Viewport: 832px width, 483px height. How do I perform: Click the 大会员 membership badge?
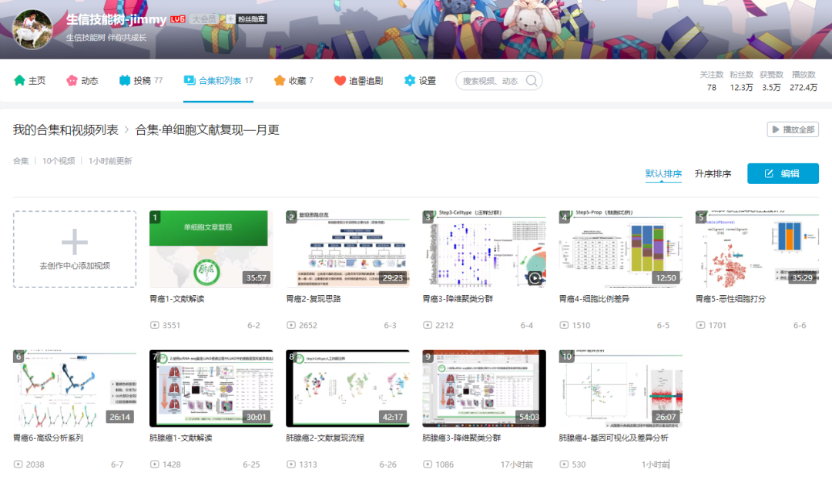(203, 19)
